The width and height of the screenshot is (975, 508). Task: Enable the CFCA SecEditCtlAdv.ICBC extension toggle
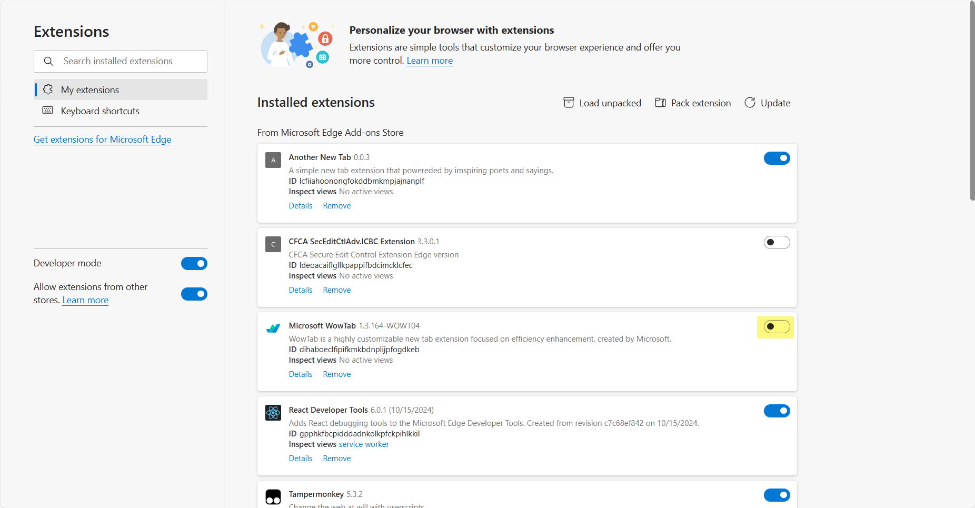pyautogui.click(x=777, y=242)
